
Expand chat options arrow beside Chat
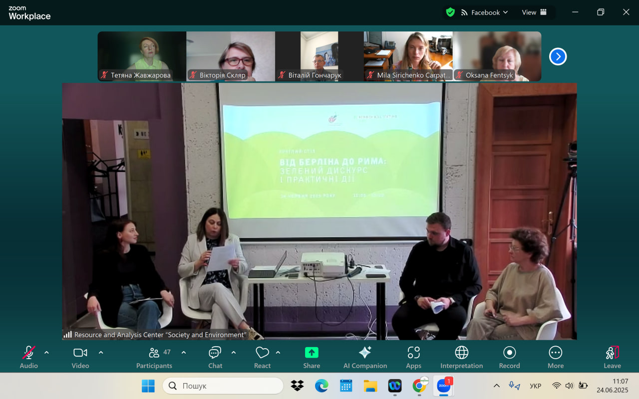[234, 353]
